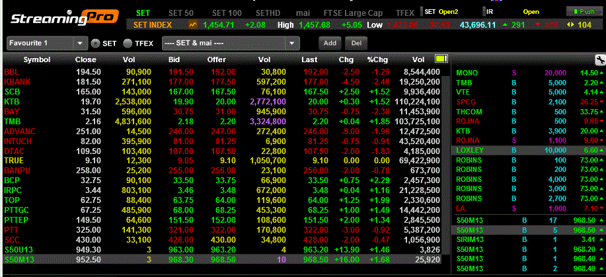Select the BBL symbol row

222,72
